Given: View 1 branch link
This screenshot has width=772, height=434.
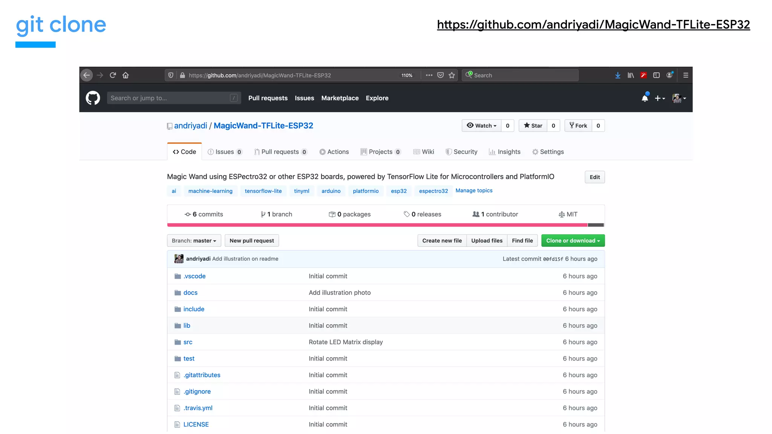Looking at the screenshot, I should [276, 214].
